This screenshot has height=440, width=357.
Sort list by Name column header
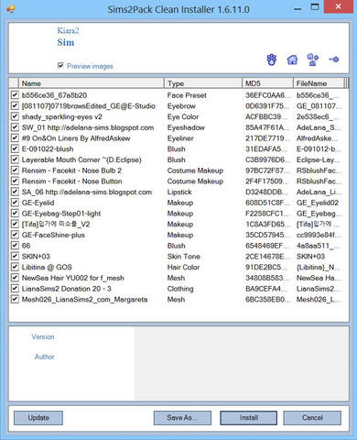pyautogui.click(x=92, y=83)
